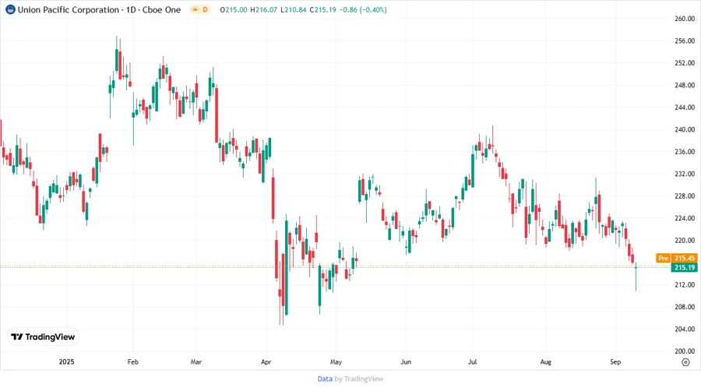Click the 2025 time axis label

[67, 362]
